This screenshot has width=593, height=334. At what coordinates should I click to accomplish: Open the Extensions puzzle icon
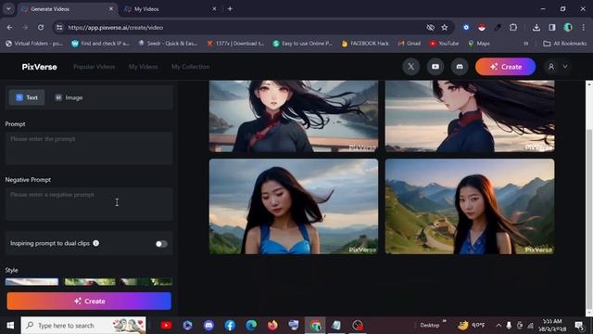click(513, 27)
